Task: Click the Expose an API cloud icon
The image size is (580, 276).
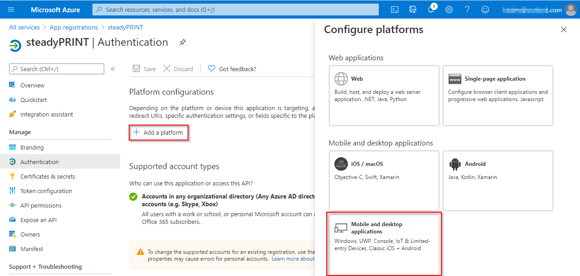Action: tap(12, 220)
